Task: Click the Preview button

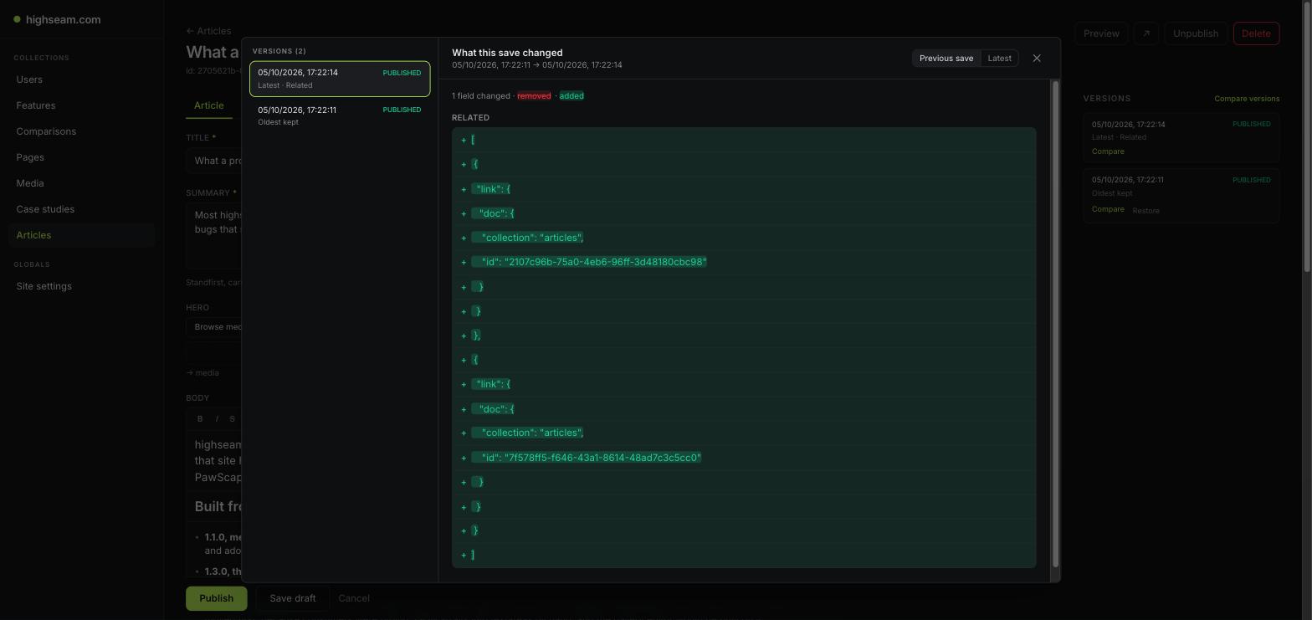Action: click(1100, 33)
